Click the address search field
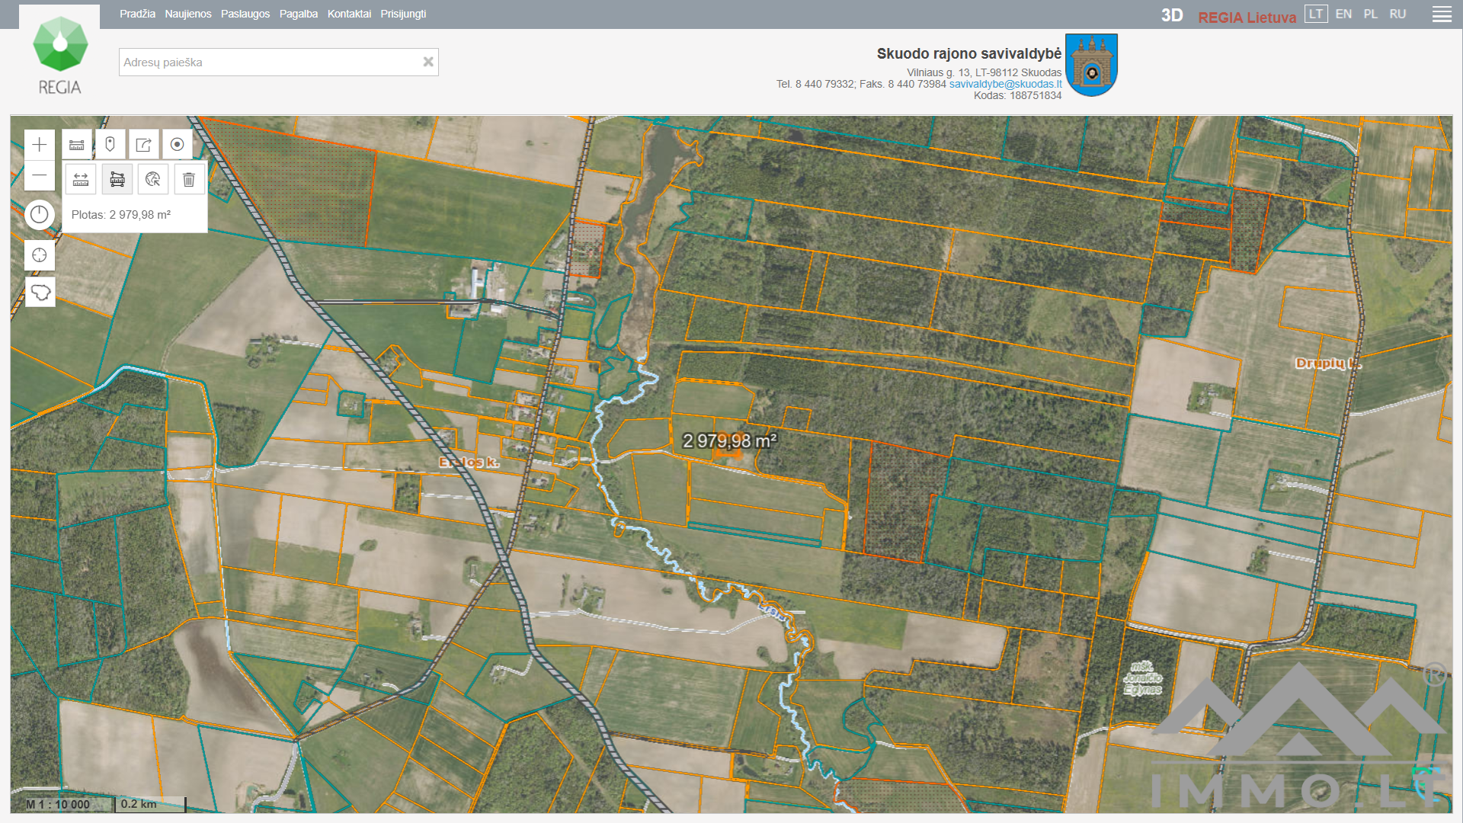The width and height of the screenshot is (1463, 823). click(x=271, y=62)
